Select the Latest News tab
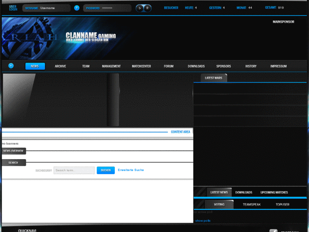Viewport: 309px width, 232px height. point(219,192)
